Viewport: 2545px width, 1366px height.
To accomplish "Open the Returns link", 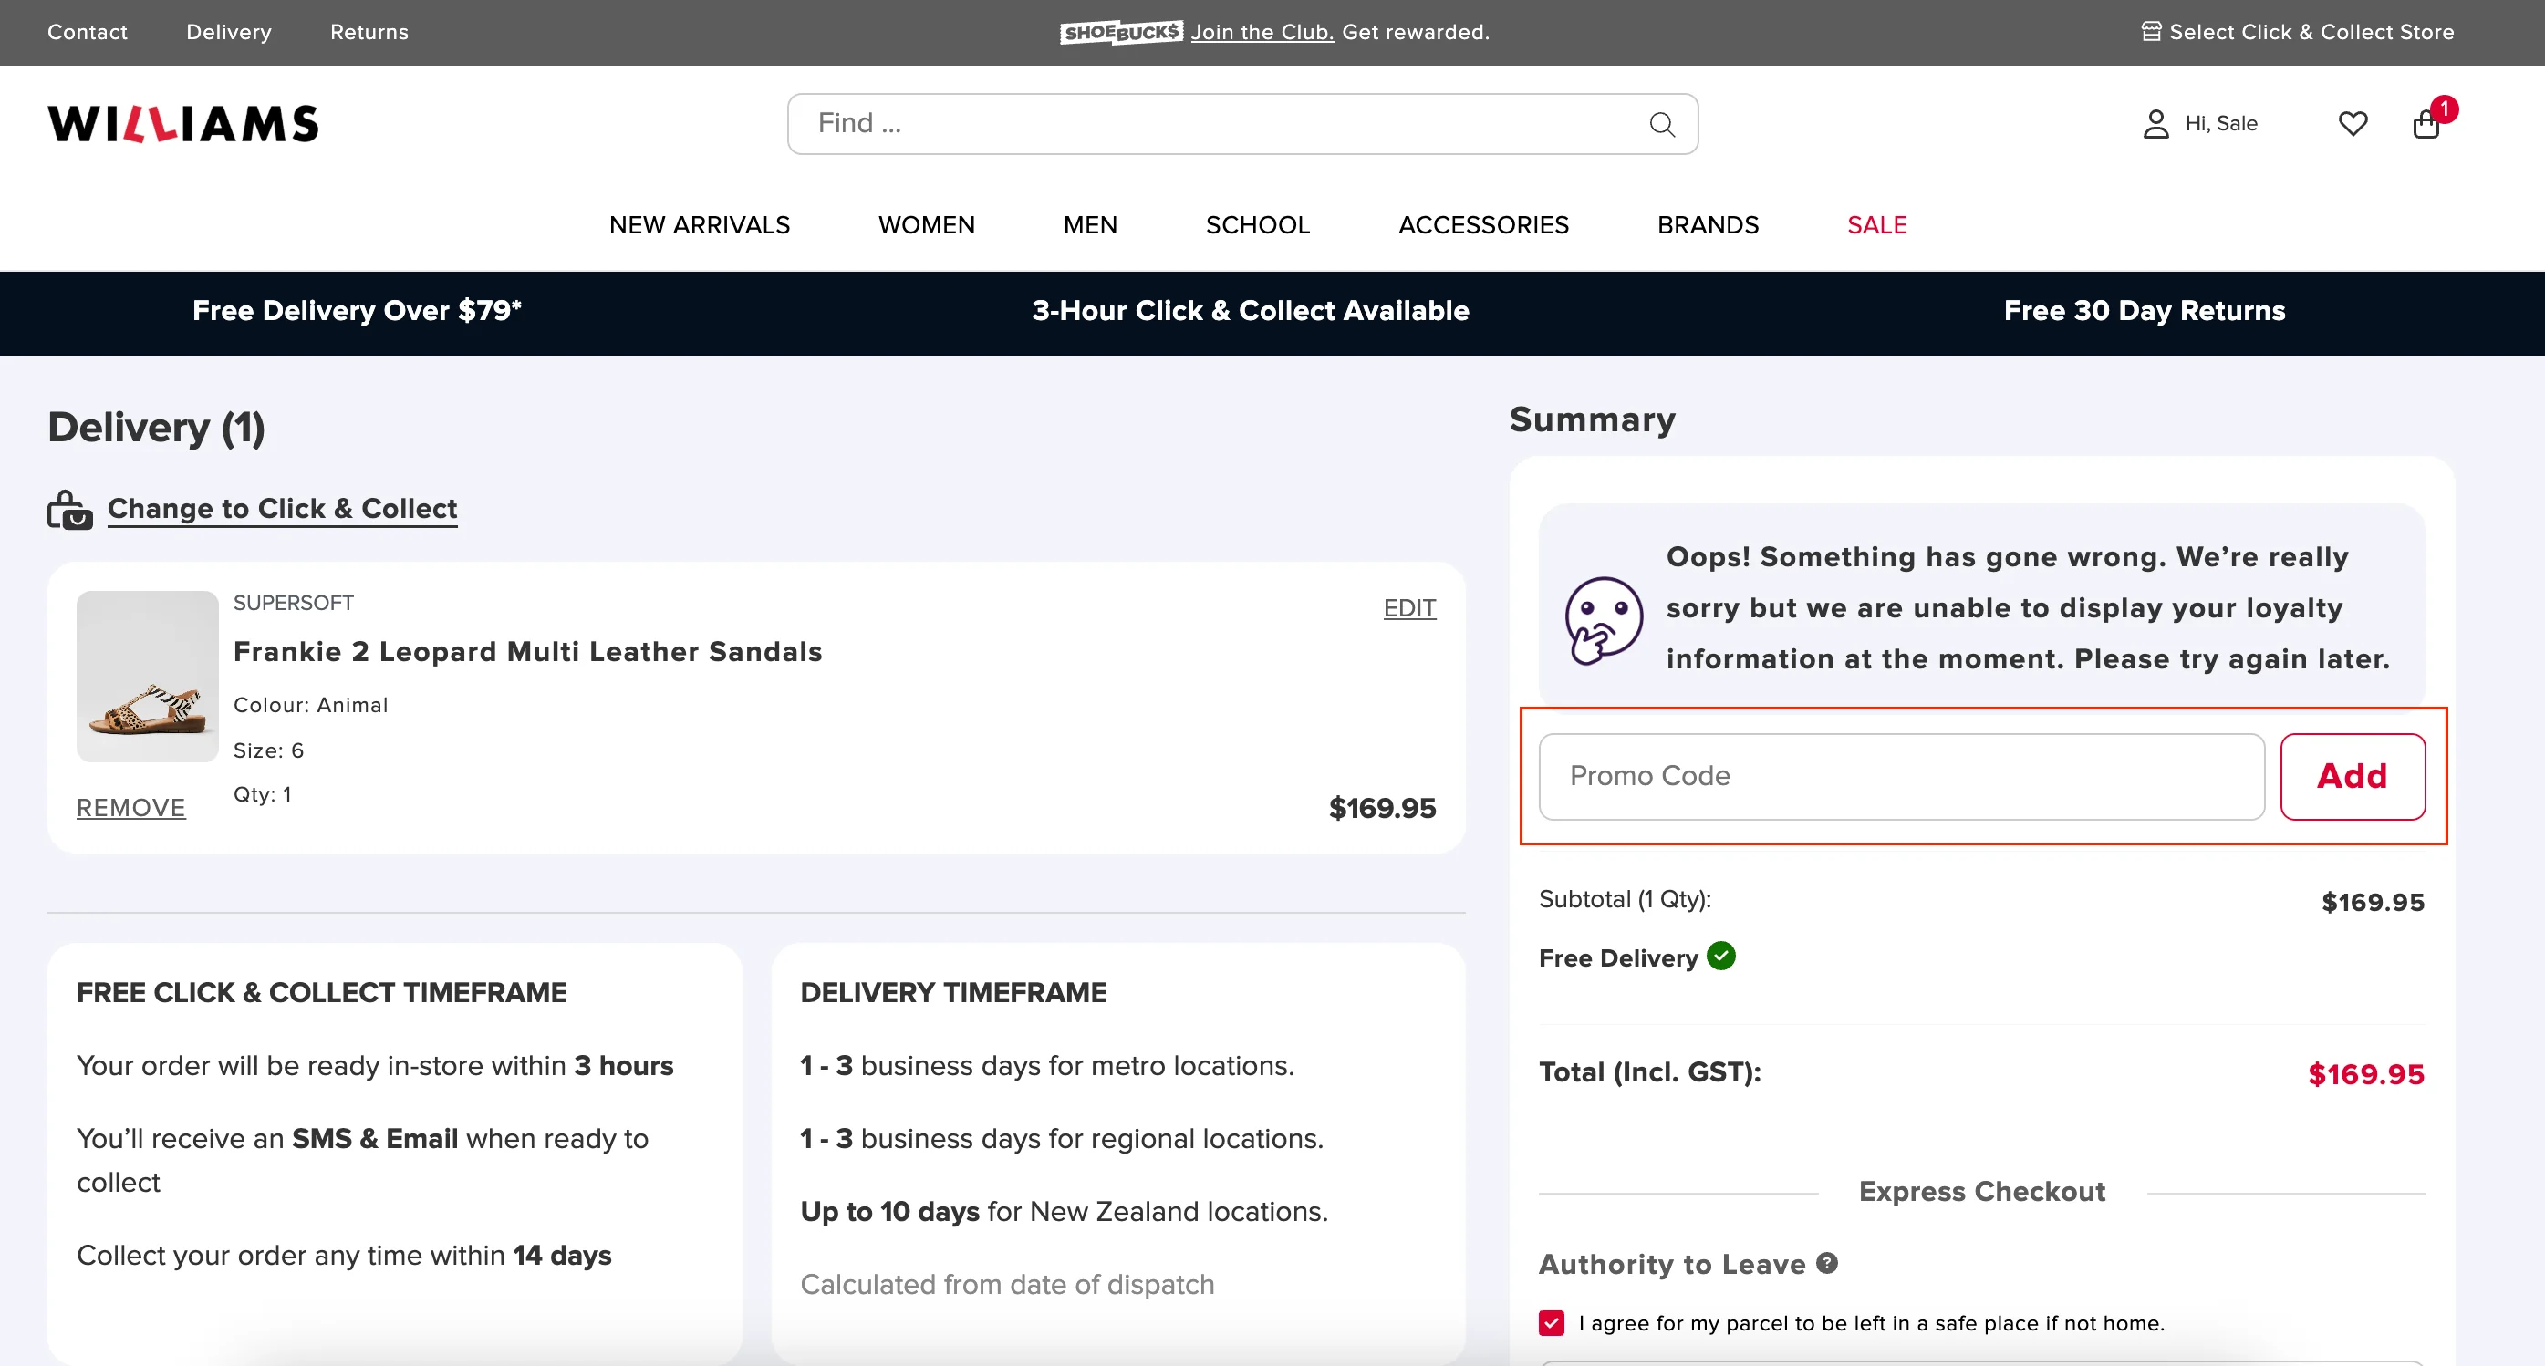I will pyautogui.click(x=369, y=32).
